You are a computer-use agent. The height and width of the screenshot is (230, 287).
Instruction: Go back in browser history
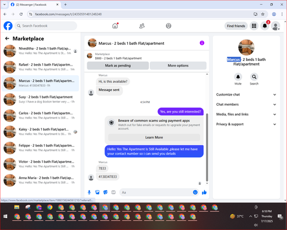[x=5, y=14]
